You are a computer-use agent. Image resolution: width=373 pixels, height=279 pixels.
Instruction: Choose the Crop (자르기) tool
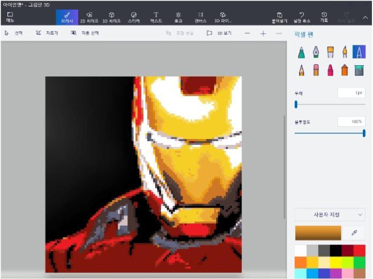pyautogui.click(x=47, y=33)
